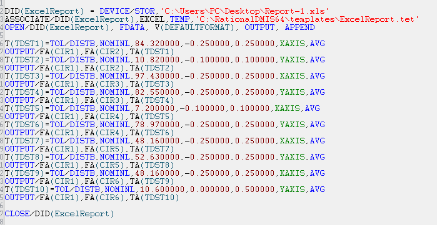Click the CLOSE/DID(ExcelReport) statement
Viewport: 437px width, 225px height.
coord(59,214)
